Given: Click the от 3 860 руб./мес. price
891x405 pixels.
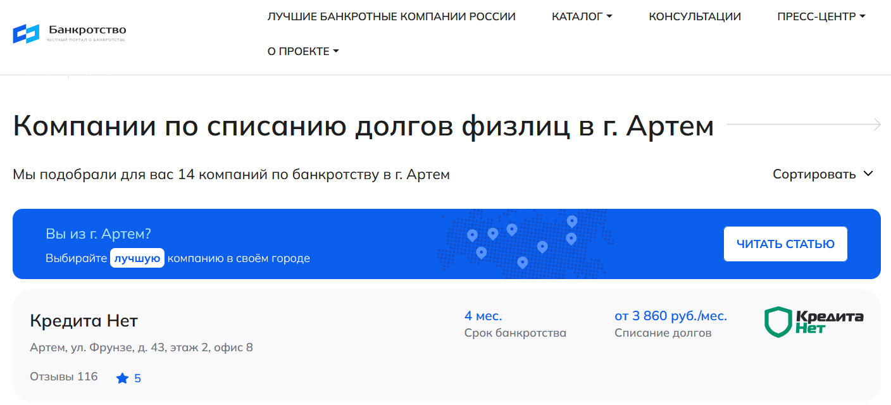Looking at the screenshot, I should click(671, 316).
